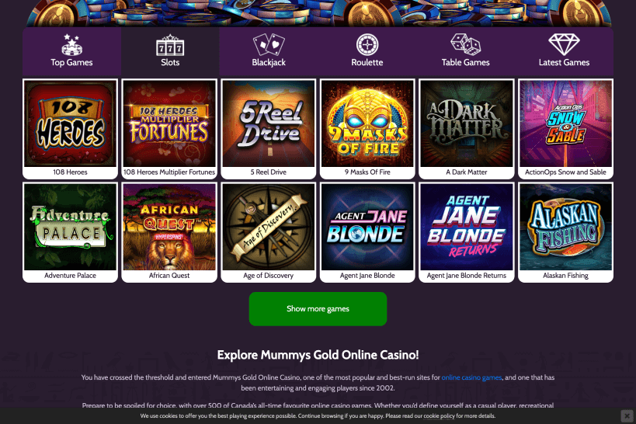Select the Slots 777 icon tab
The width and height of the screenshot is (636, 424).
pos(170,51)
